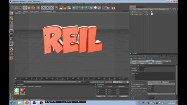Click the red material tag on first text object

pos(152,12)
